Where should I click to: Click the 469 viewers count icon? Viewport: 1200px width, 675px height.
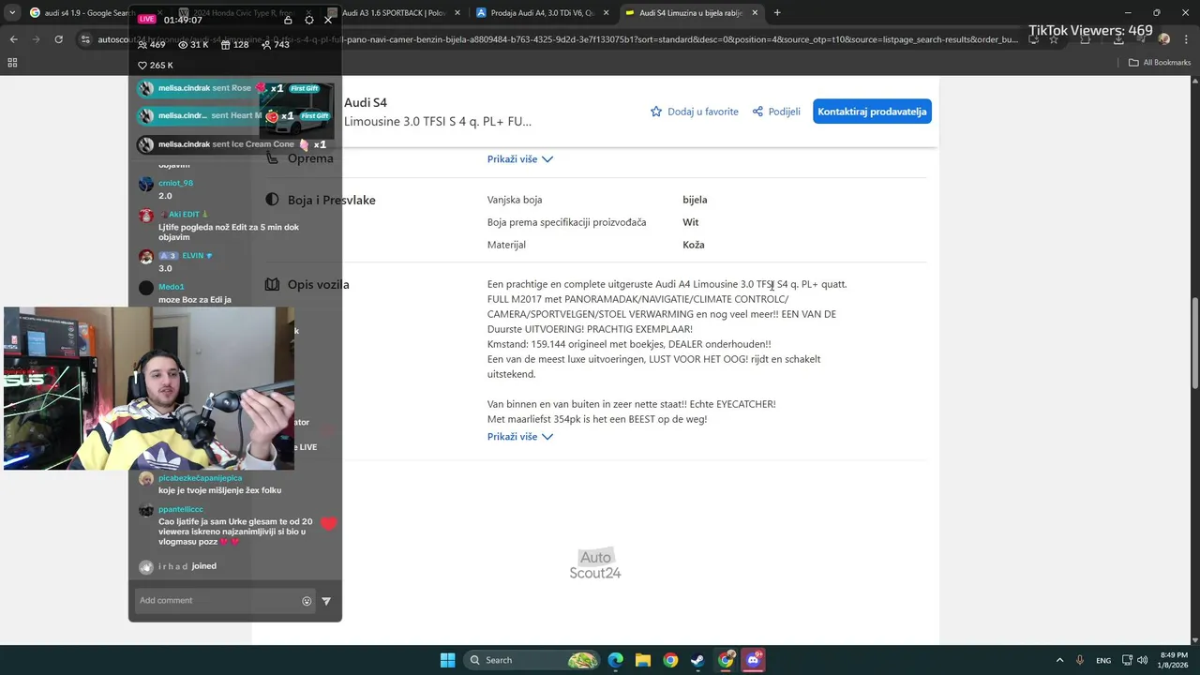(x=142, y=45)
